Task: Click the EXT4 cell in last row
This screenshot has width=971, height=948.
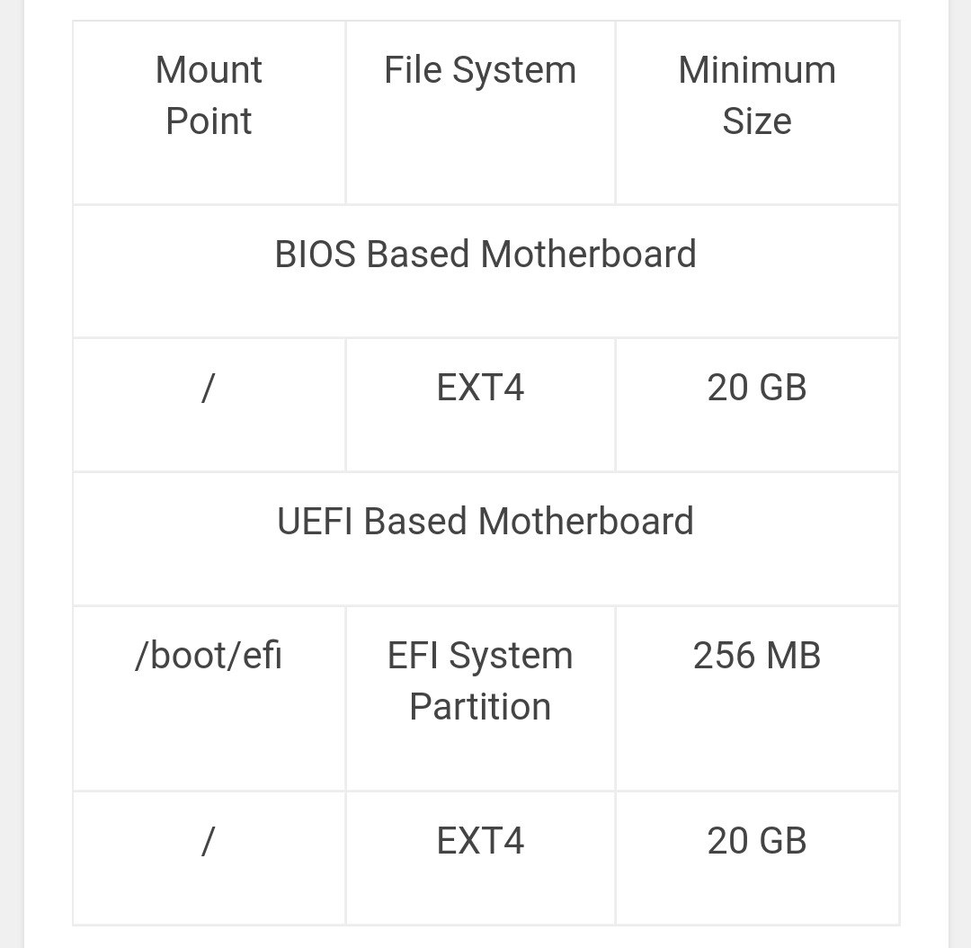Action: [x=480, y=842]
